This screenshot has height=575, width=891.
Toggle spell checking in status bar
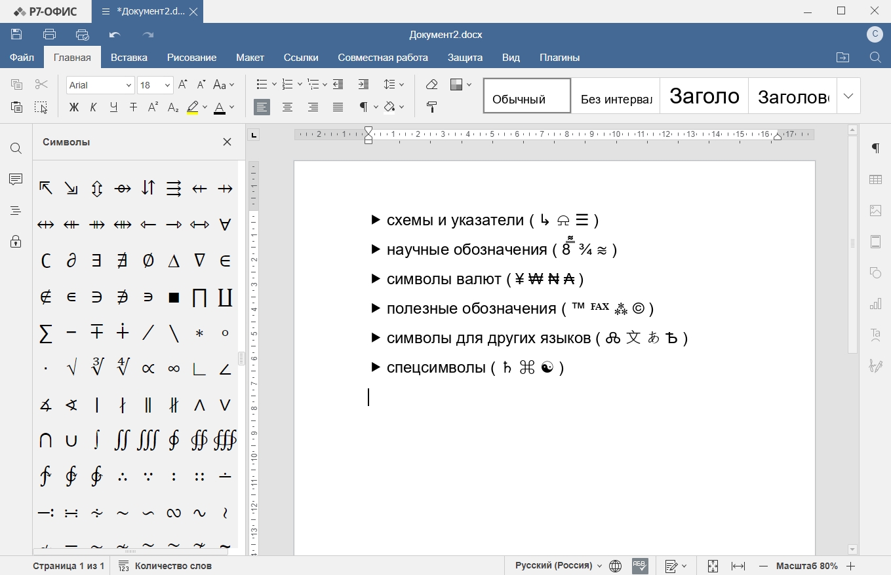point(639,566)
